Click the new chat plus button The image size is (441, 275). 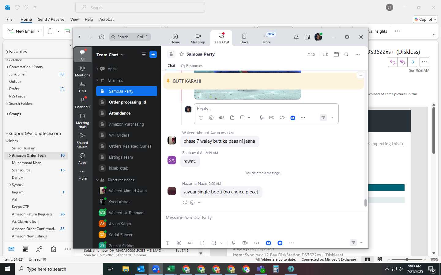[x=153, y=54]
